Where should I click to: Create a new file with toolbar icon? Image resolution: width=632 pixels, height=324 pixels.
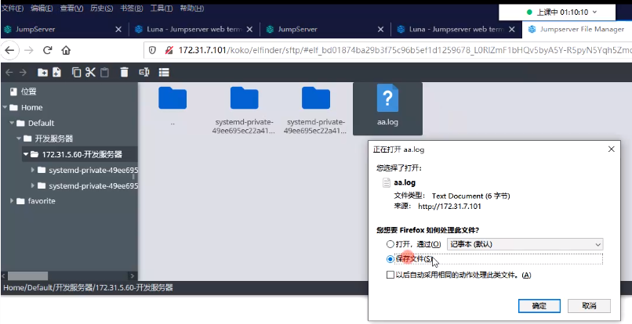tap(56, 73)
